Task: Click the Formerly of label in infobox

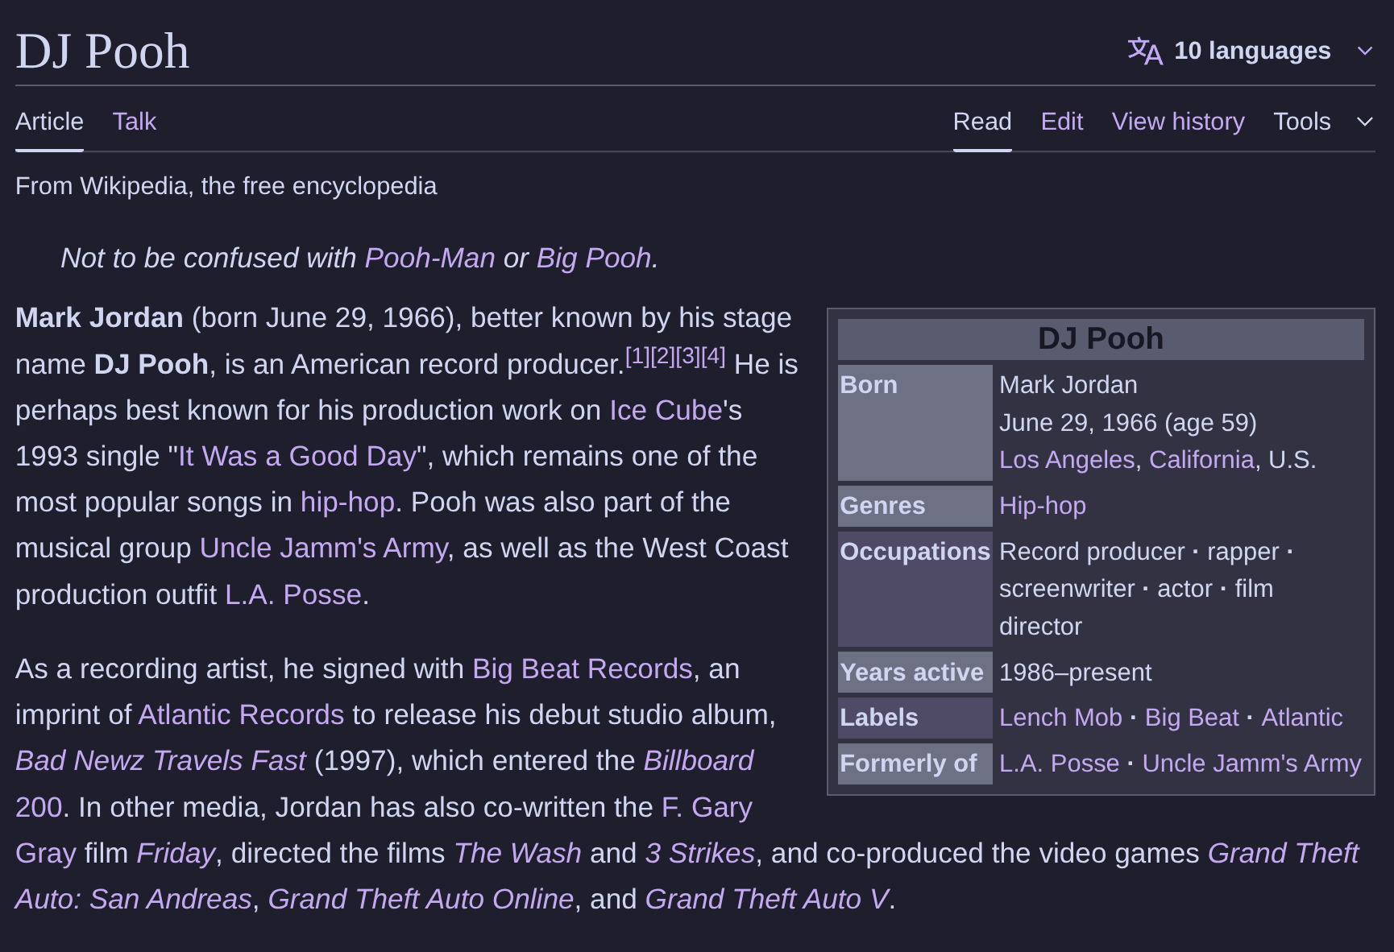Action: pos(908,764)
